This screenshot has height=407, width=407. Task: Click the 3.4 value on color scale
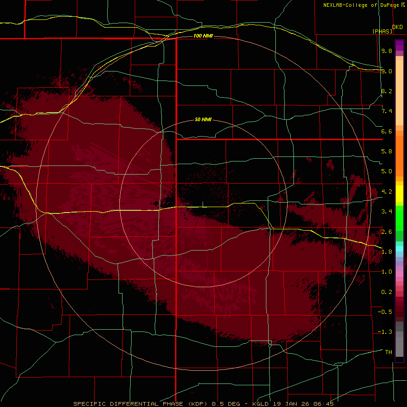click(387, 212)
